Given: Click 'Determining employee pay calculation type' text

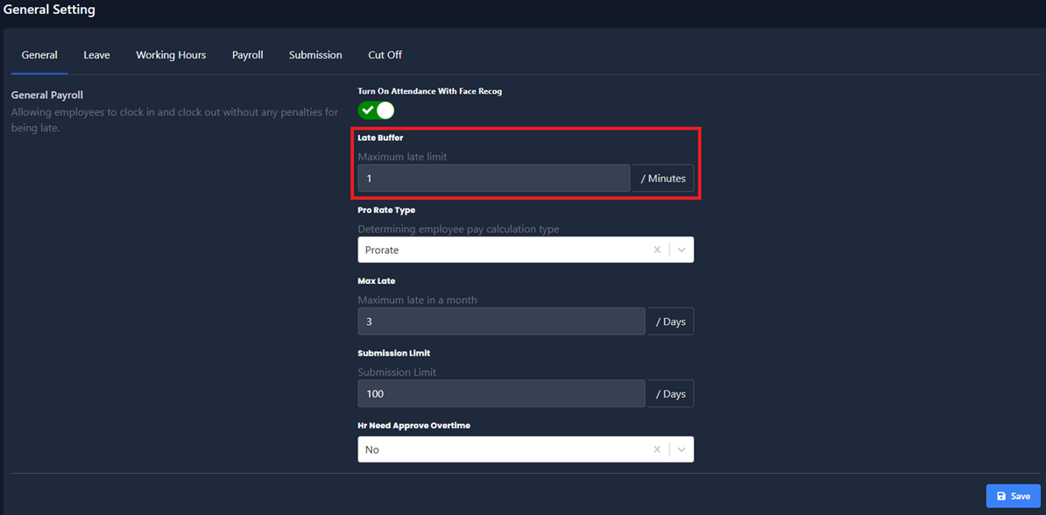Looking at the screenshot, I should click(458, 229).
